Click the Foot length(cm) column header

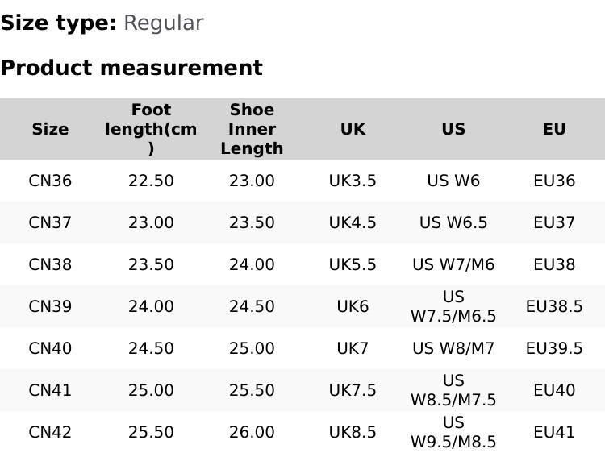click(x=151, y=129)
